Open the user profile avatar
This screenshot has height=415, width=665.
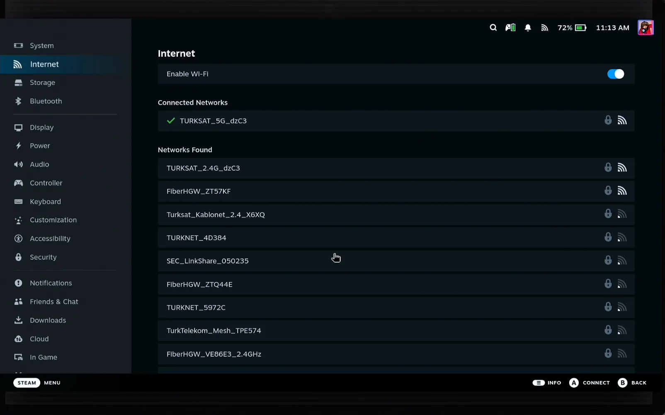(x=646, y=28)
